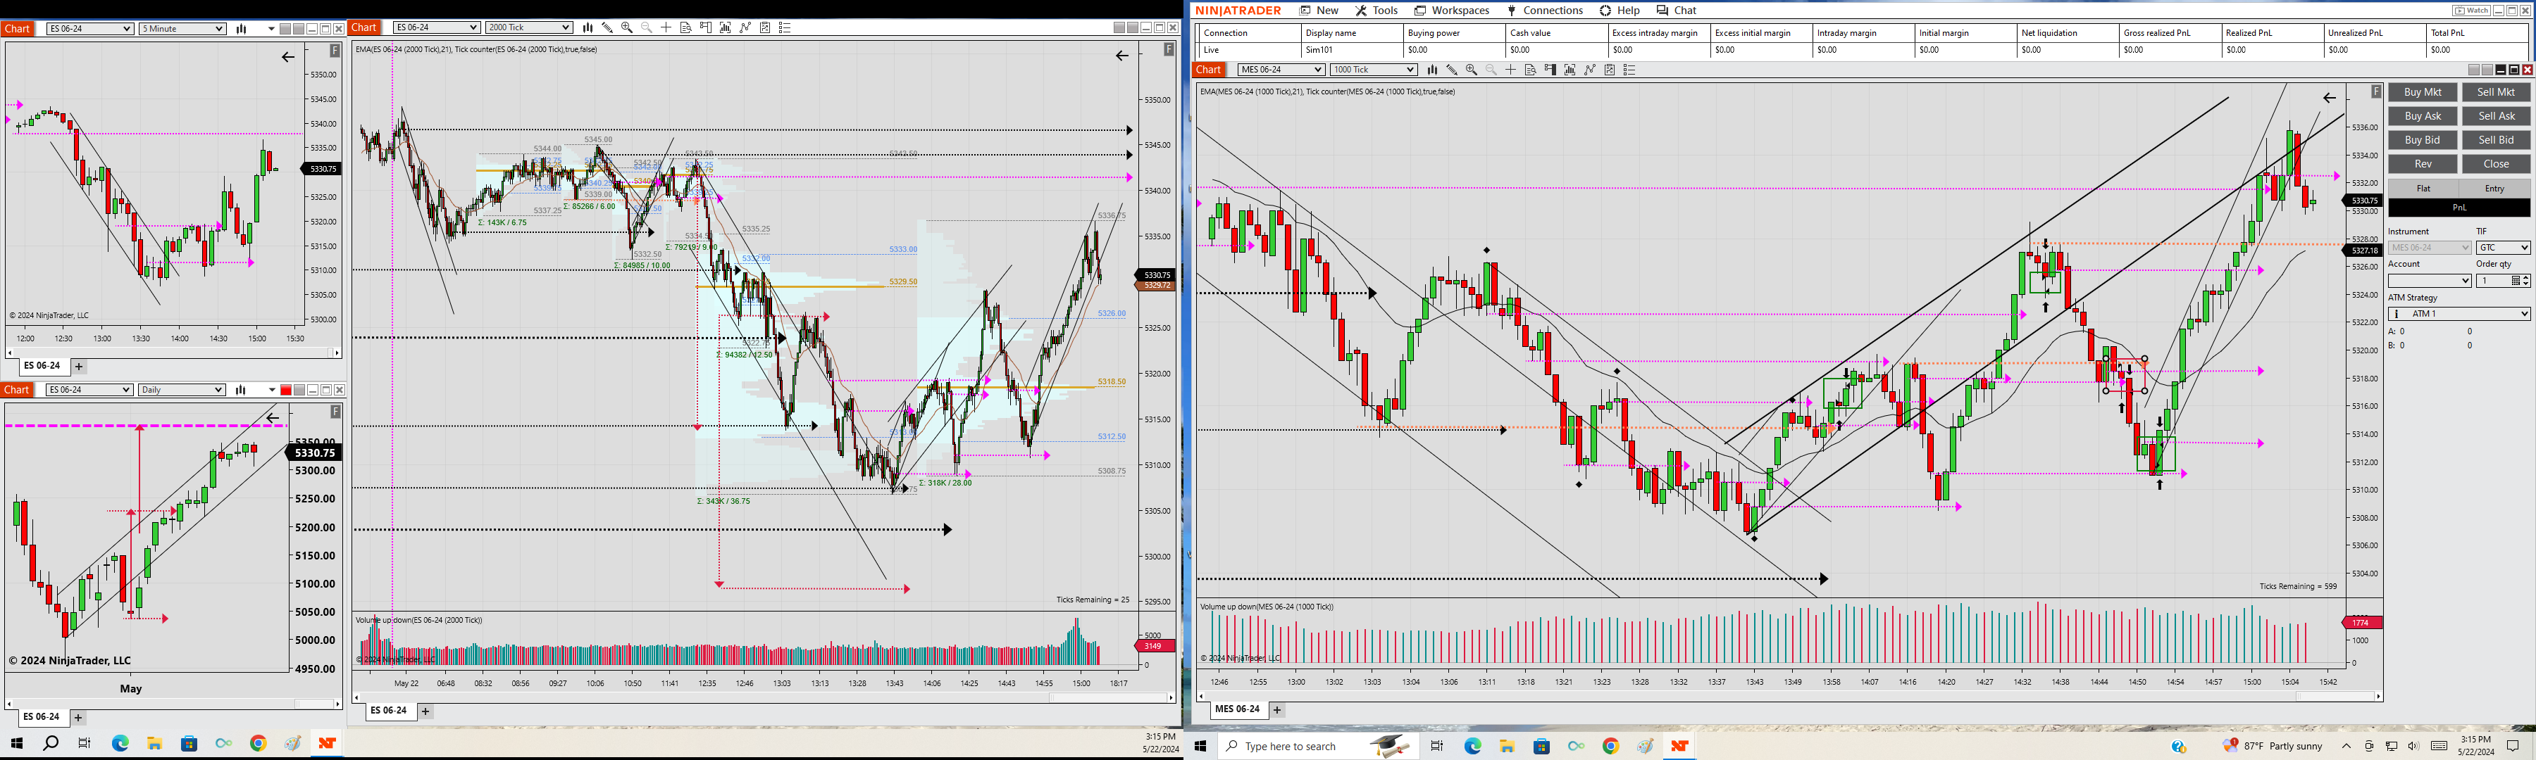Open bar type icon in Daily chart
2536x760 pixels.
tap(241, 391)
